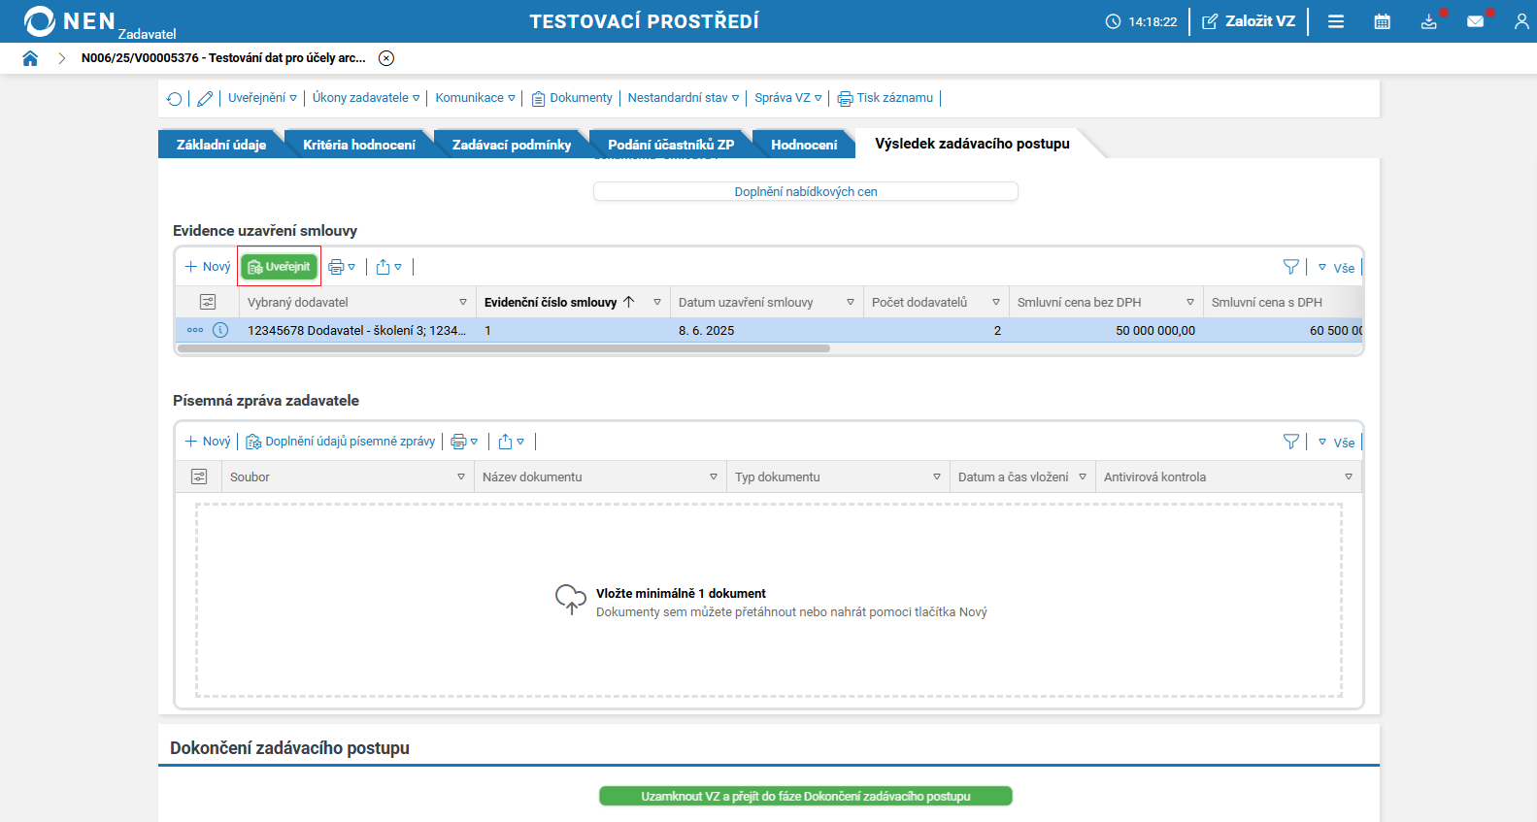Open column settings in Písemná zpráva table
The width and height of the screenshot is (1537, 822).
[199, 477]
